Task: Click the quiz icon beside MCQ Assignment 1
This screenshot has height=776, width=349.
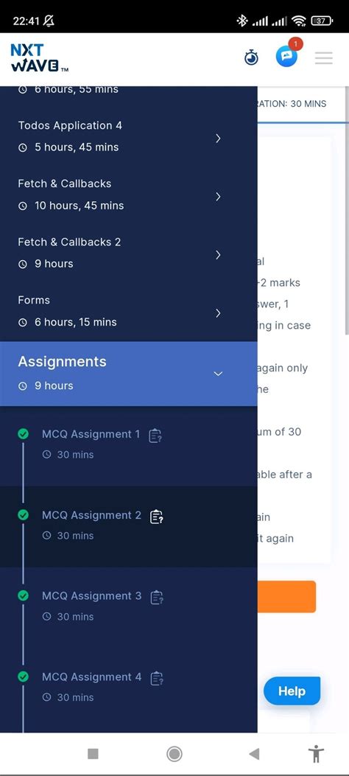Action: point(155,436)
